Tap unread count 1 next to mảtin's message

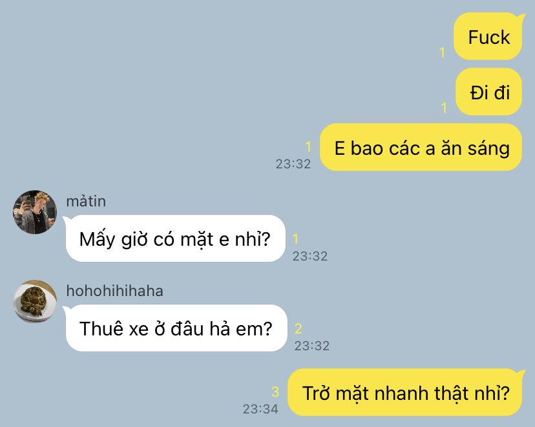click(295, 239)
